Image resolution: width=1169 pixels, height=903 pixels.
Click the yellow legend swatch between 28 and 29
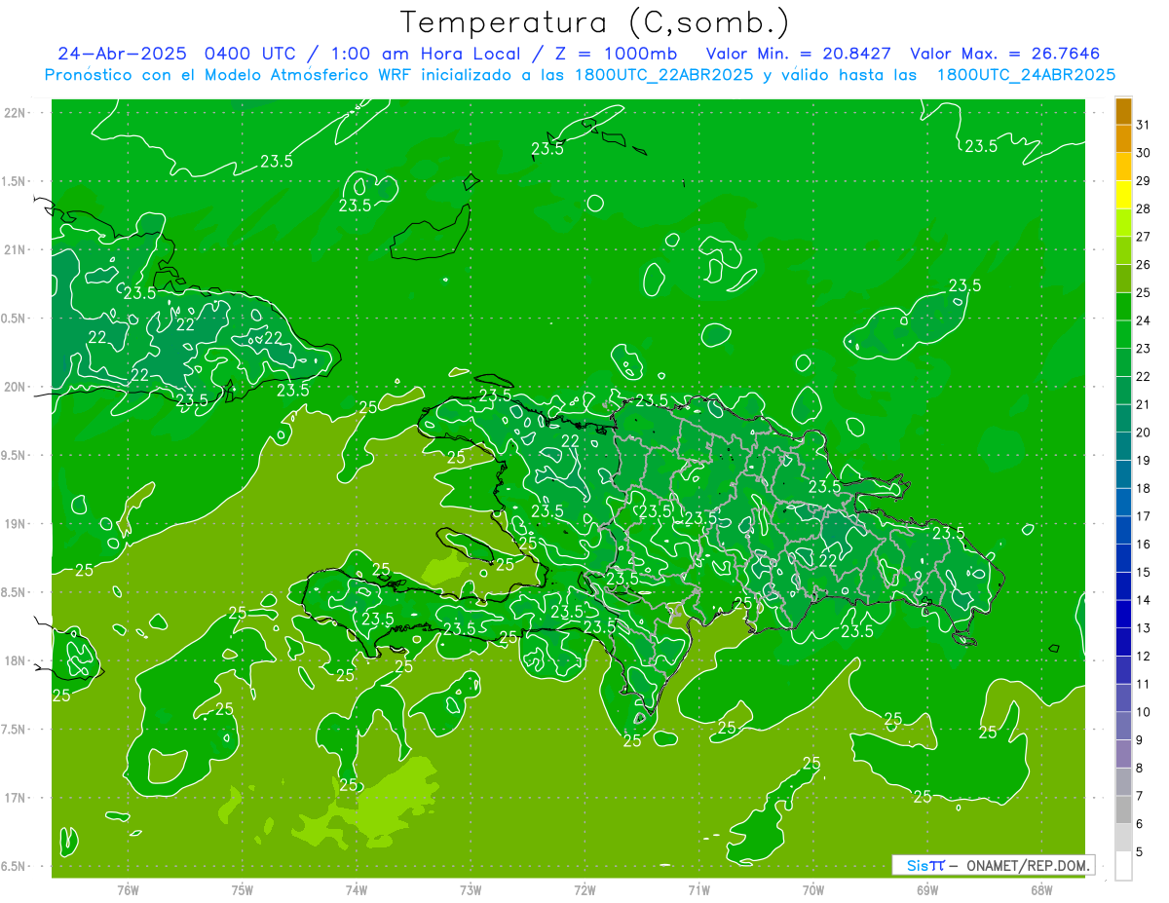coord(1123,195)
